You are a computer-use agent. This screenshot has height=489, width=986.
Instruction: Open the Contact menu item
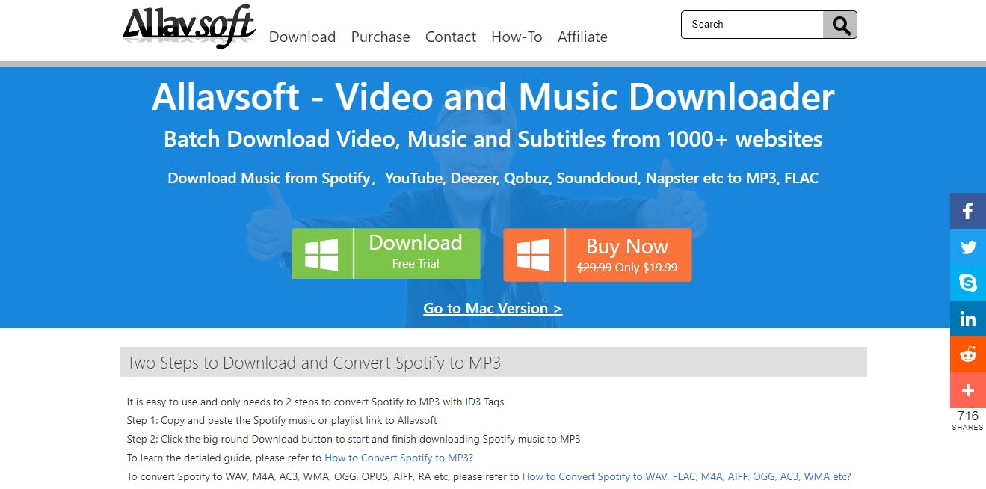(x=451, y=37)
